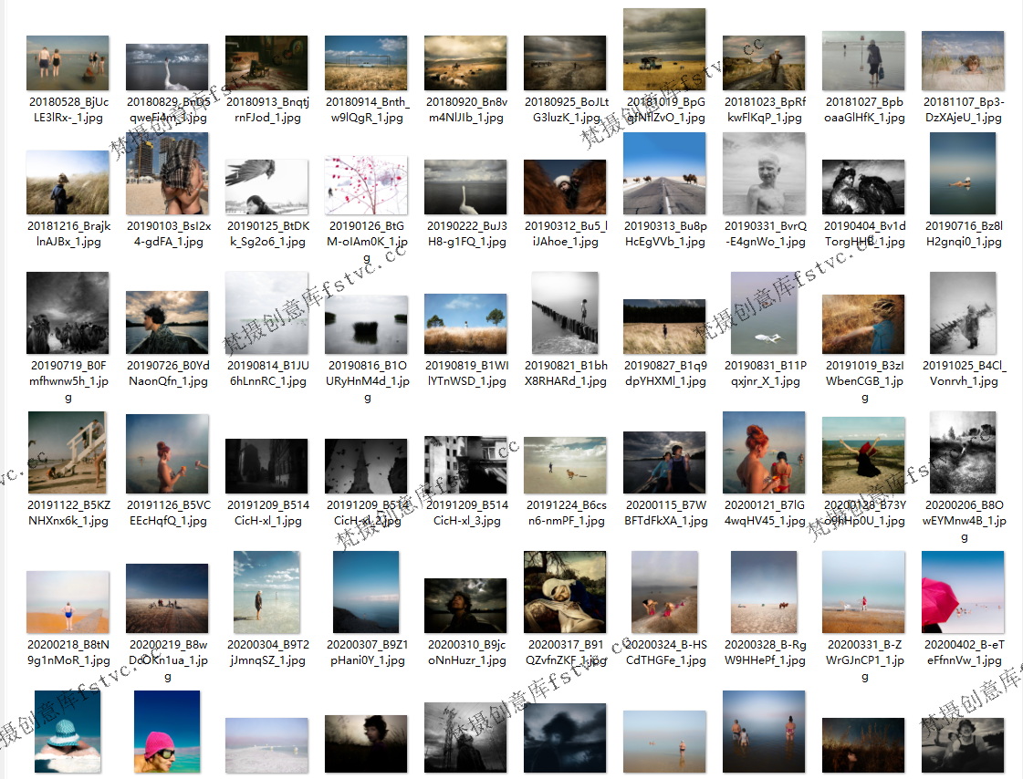Viewport: 1023px width, 779px height.
Task: Select bottom-row electricity pylon black-and-white thumbnail
Action: coord(465,737)
